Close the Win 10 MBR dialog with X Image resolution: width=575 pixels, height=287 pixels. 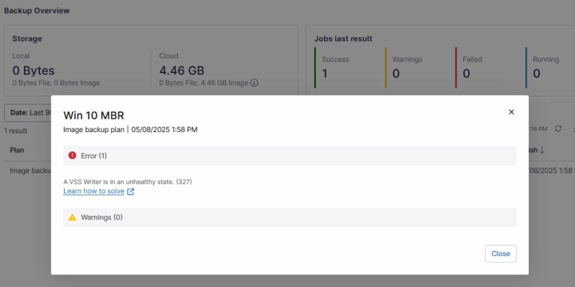(x=511, y=112)
